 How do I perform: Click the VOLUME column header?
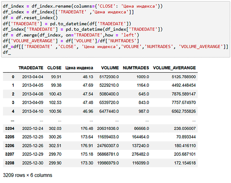pyautogui.click(x=110, y=68)
